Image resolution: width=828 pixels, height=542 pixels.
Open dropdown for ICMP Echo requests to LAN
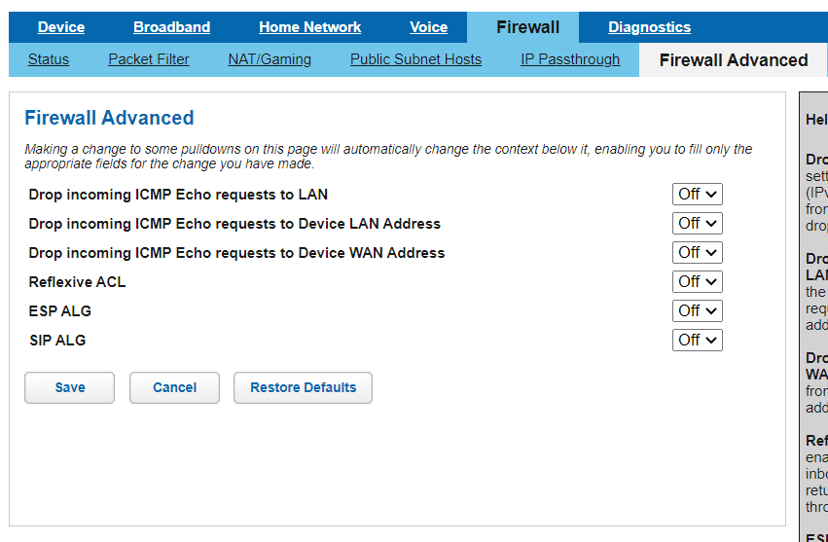(x=697, y=195)
